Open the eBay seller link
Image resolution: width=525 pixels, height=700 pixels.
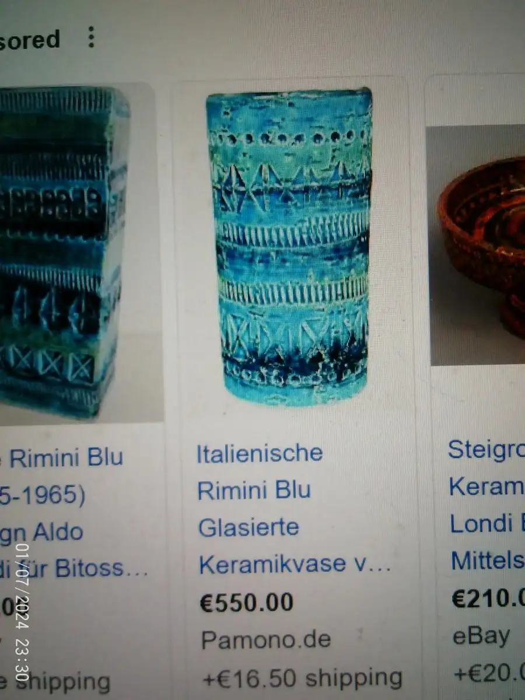click(x=481, y=636)
